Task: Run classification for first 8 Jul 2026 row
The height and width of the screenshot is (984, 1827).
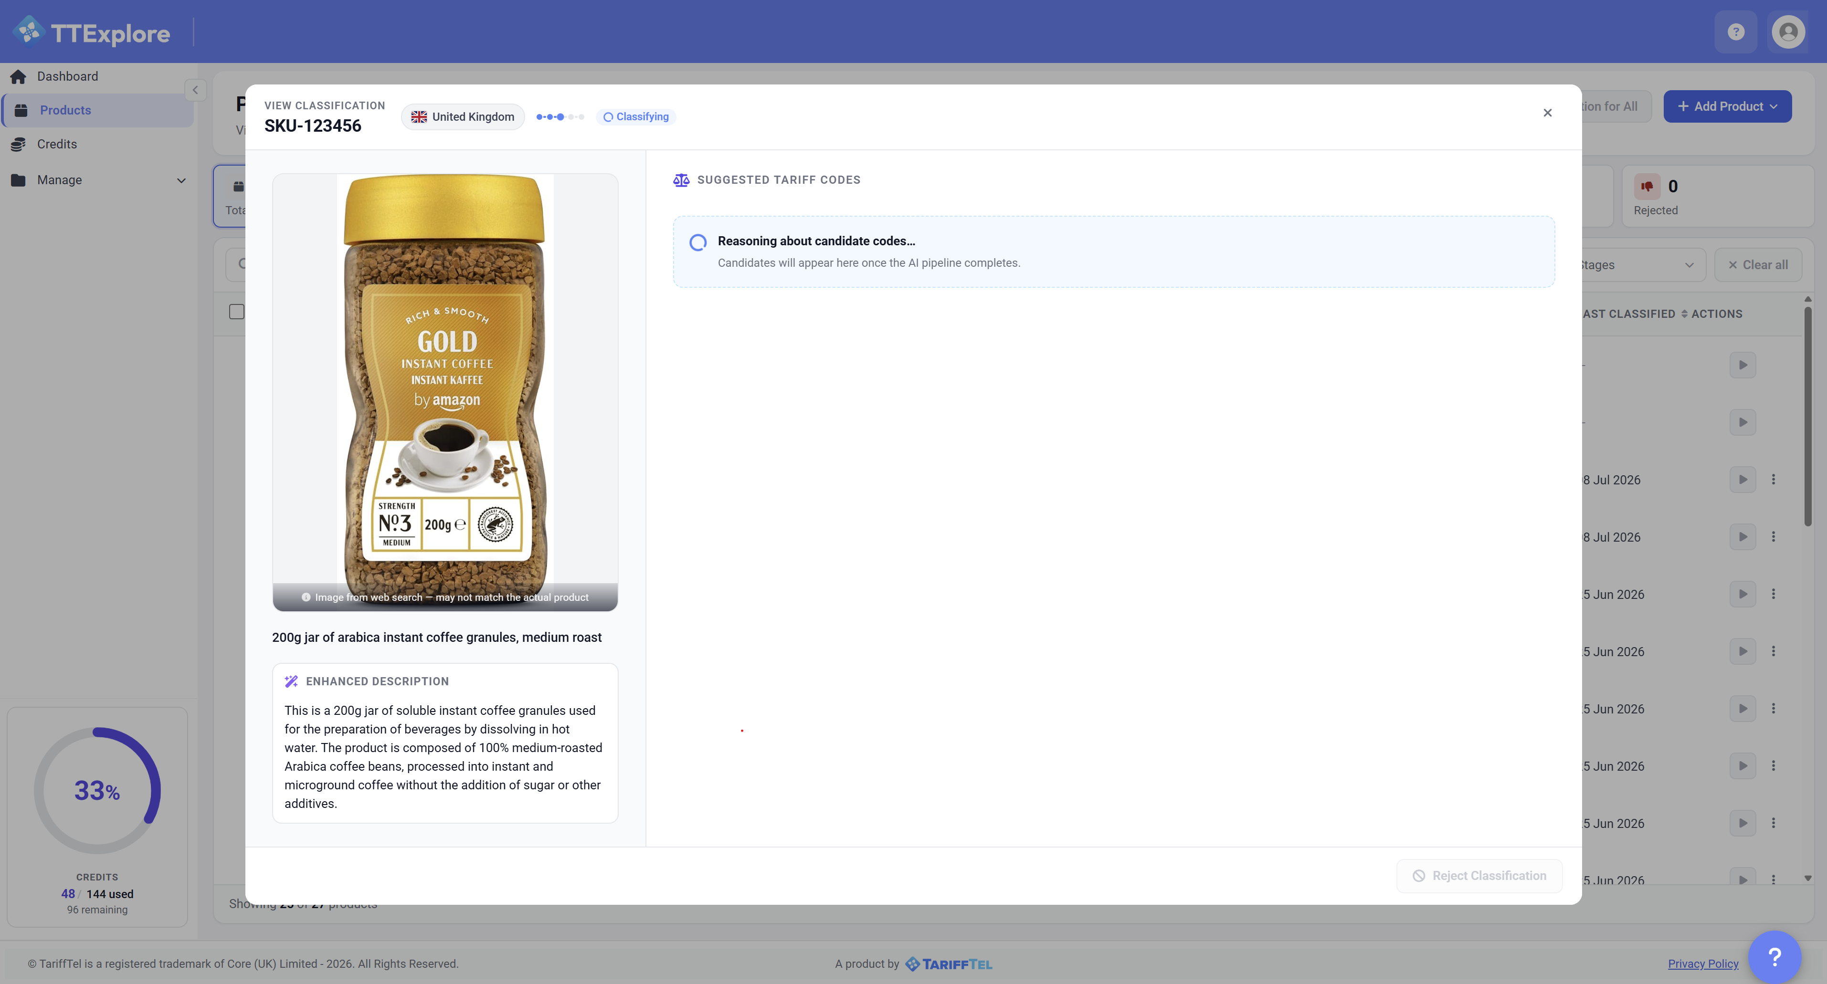Action: pos(1743,480)
